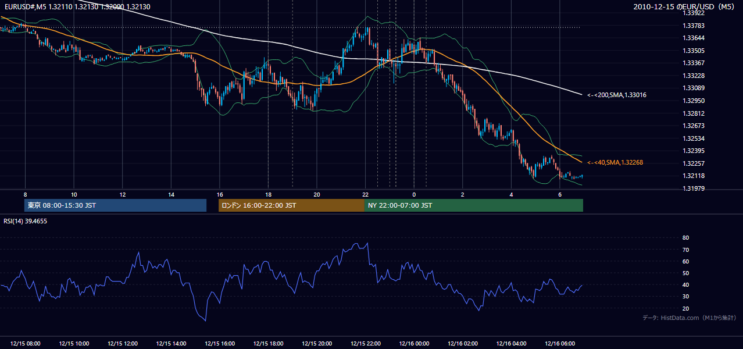Screen dimensions: 743x349
Task: Select the 東京 08:00-15:30 JST session bar
Action: point(116,205)
